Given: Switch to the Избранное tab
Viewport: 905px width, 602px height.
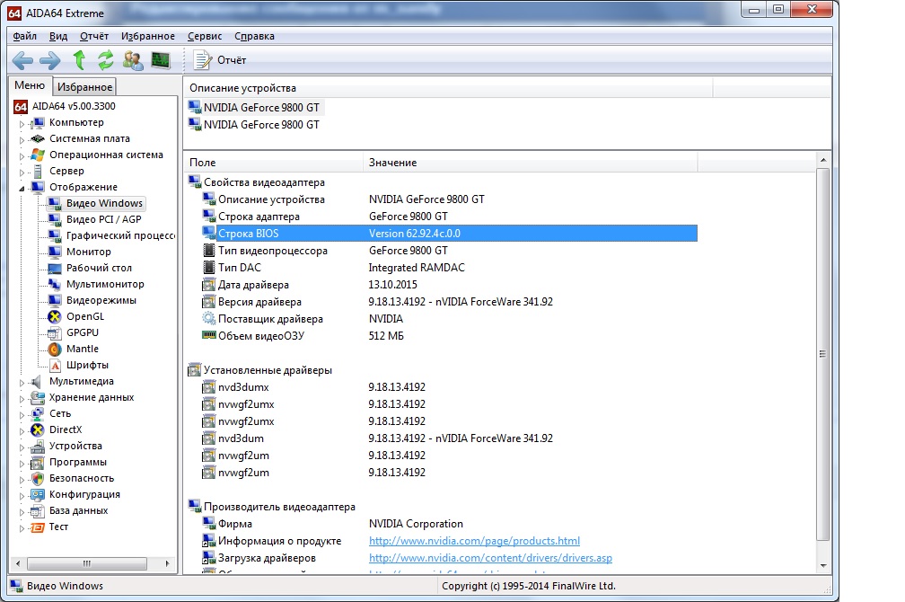Looking at the screenshot, I should (x=84, y=87).
